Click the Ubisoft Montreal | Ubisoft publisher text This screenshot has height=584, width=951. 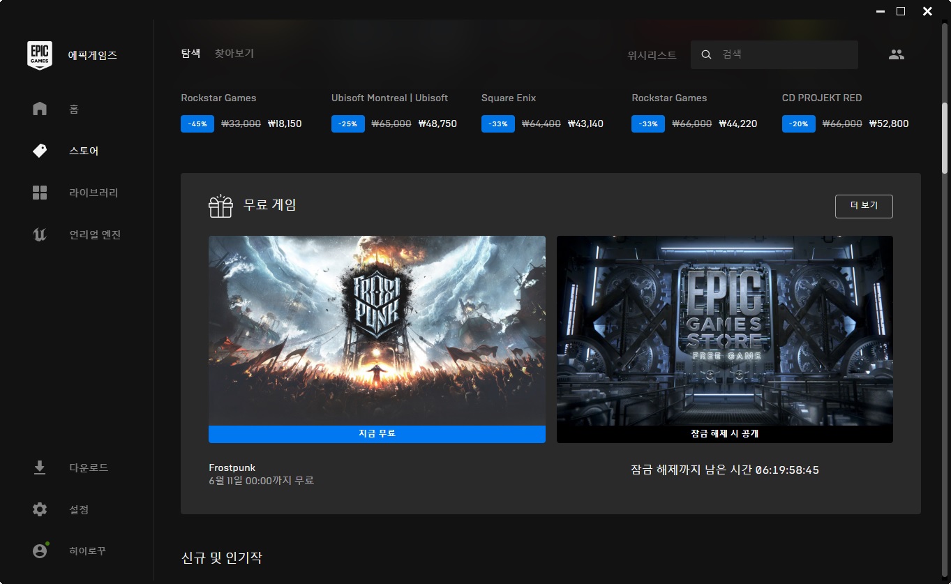389,98
